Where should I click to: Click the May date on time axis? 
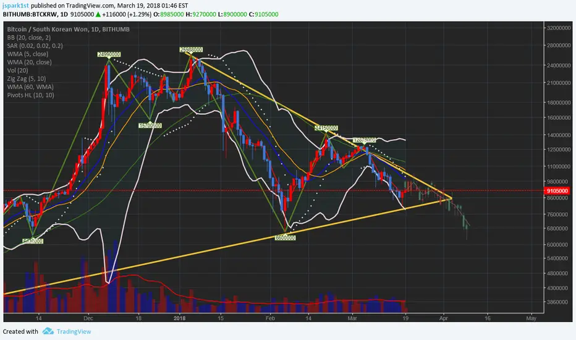coord(531,318)
